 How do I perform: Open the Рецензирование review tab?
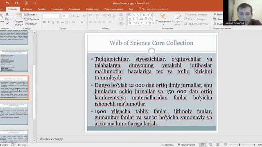114,9
